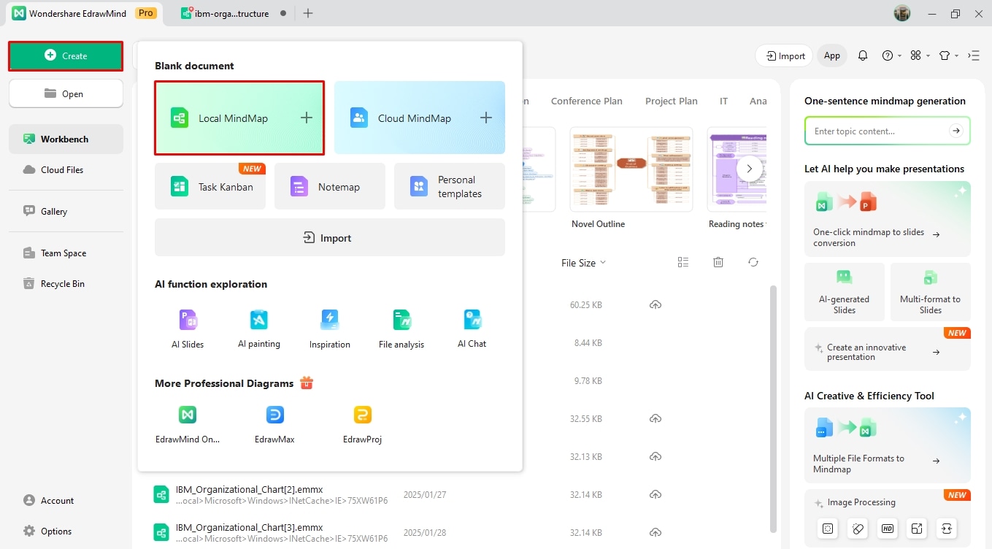Upload IBM_Organizational_Chart[2].emmx to cloud

coord(655,494)
